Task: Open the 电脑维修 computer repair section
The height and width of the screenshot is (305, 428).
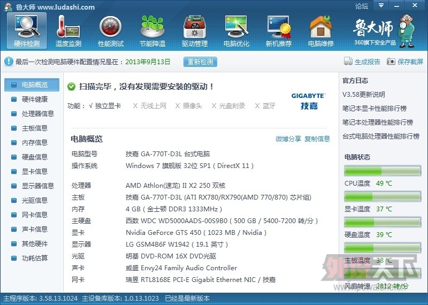Action: pos(320,31)
